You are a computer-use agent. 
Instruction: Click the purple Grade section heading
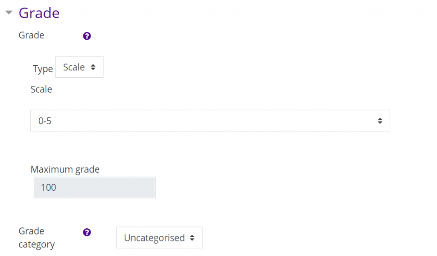(x=39, y=13)
